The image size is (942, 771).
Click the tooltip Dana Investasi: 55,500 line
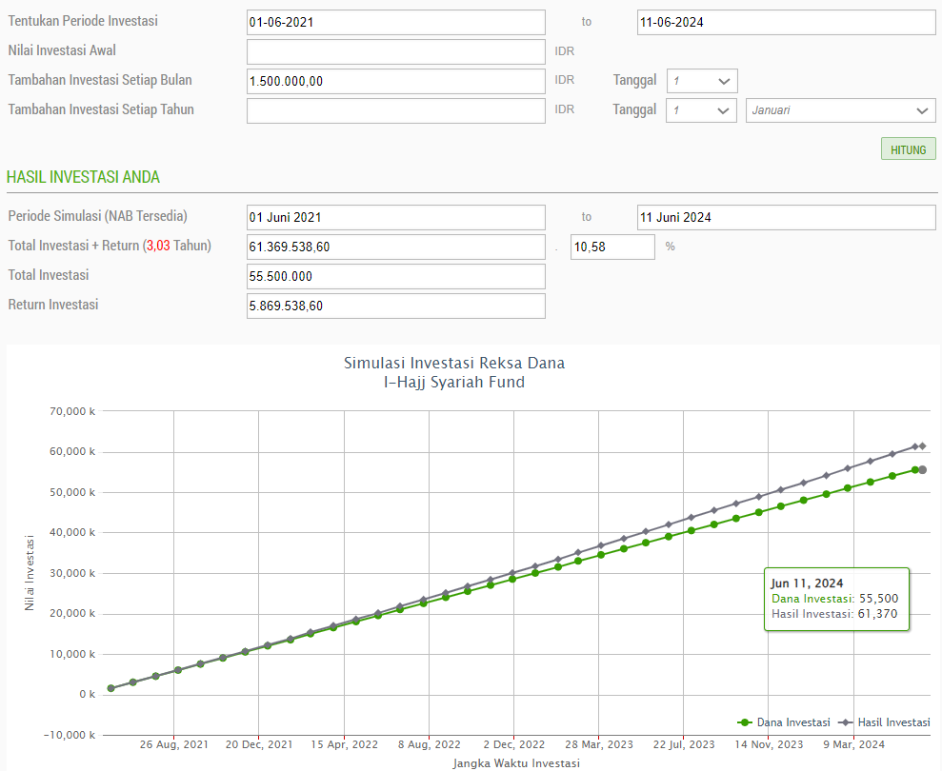coord(834,599)
